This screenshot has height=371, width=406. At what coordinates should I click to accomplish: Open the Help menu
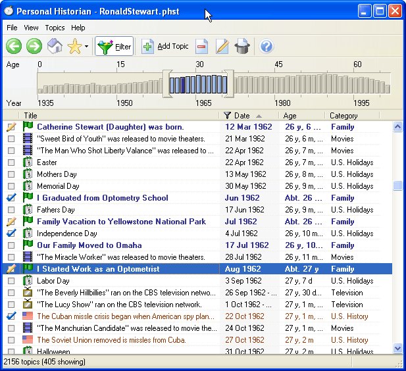[x=78, y=28]
